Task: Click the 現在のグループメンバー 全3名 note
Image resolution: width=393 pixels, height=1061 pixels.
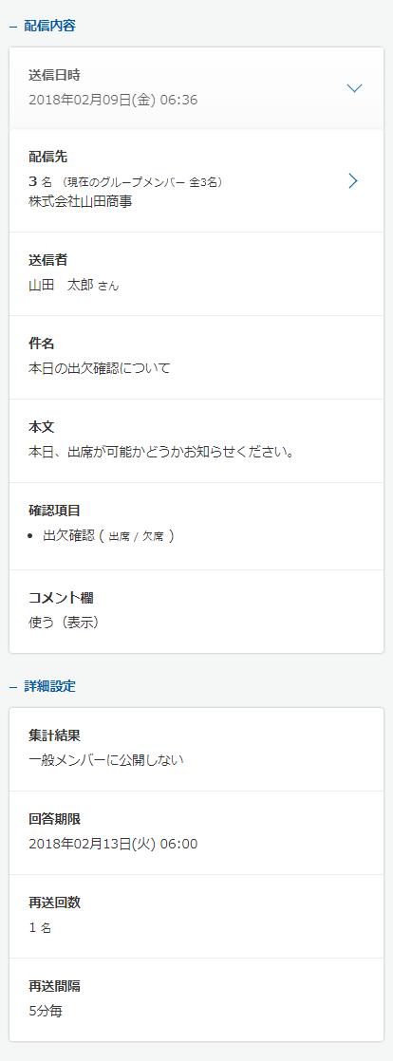Action: click(140, 181)
